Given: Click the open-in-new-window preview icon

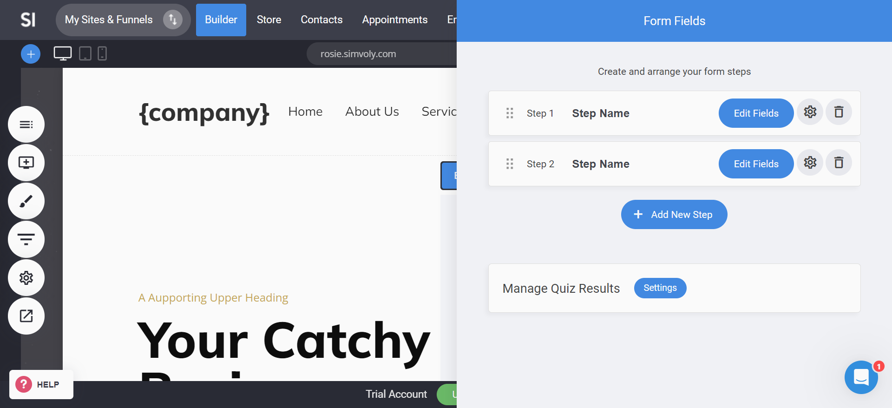Looking at the screenshot, I should coord(26,316).
